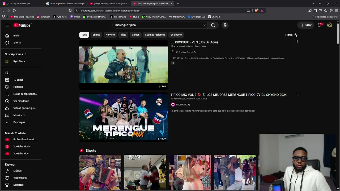Screen dimensions: 340x191
Task: Select the No visto filter chip
Action: 110,35
